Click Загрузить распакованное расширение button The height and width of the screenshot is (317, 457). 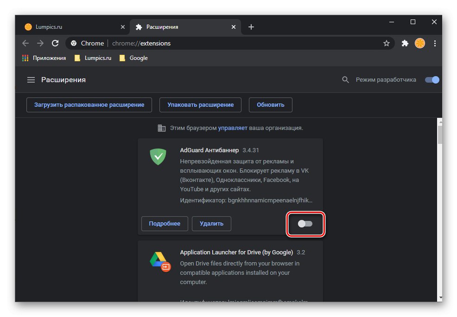(x=89, y=104)
